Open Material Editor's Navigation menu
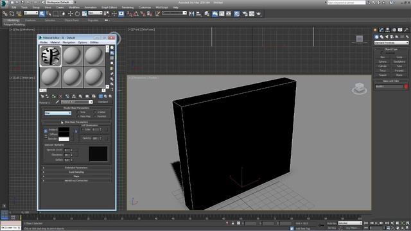411x231 pixels. click(69, 42)
